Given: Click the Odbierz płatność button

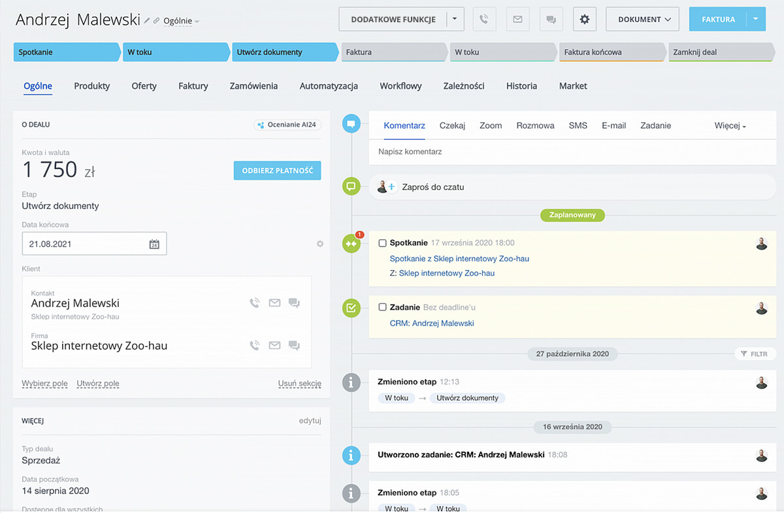Looking at the screenshot, I should tap(277, 171).
